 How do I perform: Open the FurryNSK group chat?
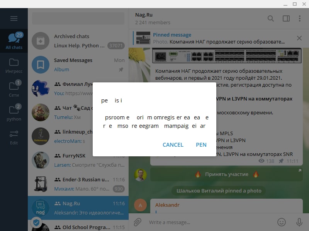tap(78, 160)
